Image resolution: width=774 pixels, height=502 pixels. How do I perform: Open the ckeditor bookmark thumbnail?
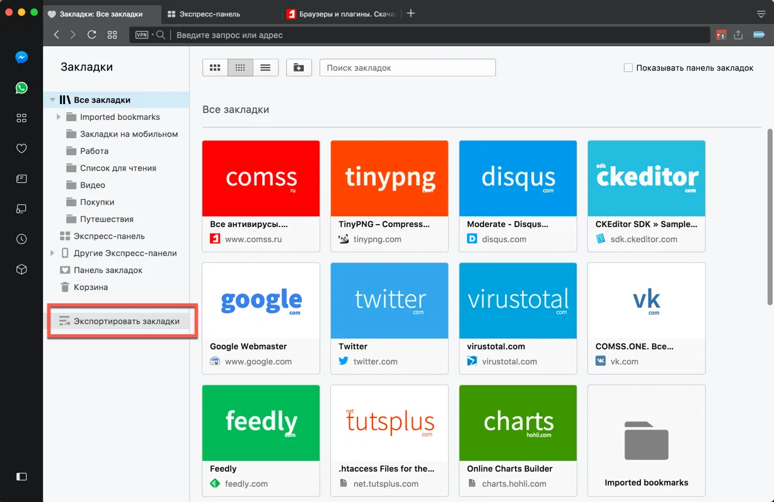(x=647, y=178)
